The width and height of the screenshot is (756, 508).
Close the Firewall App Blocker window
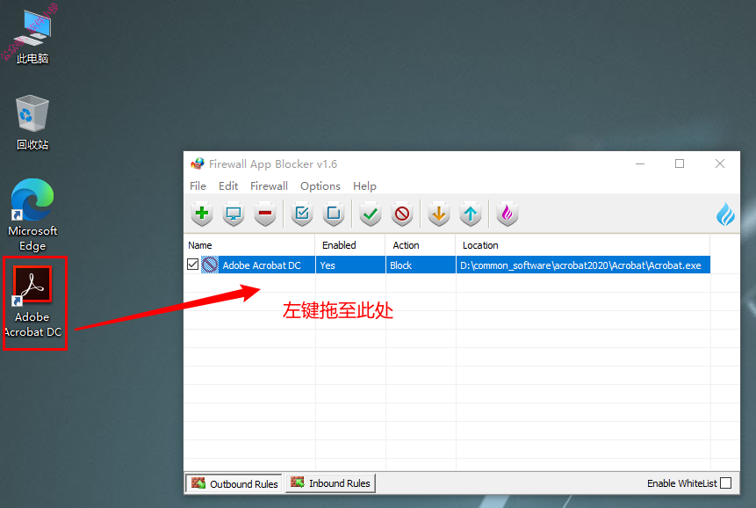[x=720, y=164]
